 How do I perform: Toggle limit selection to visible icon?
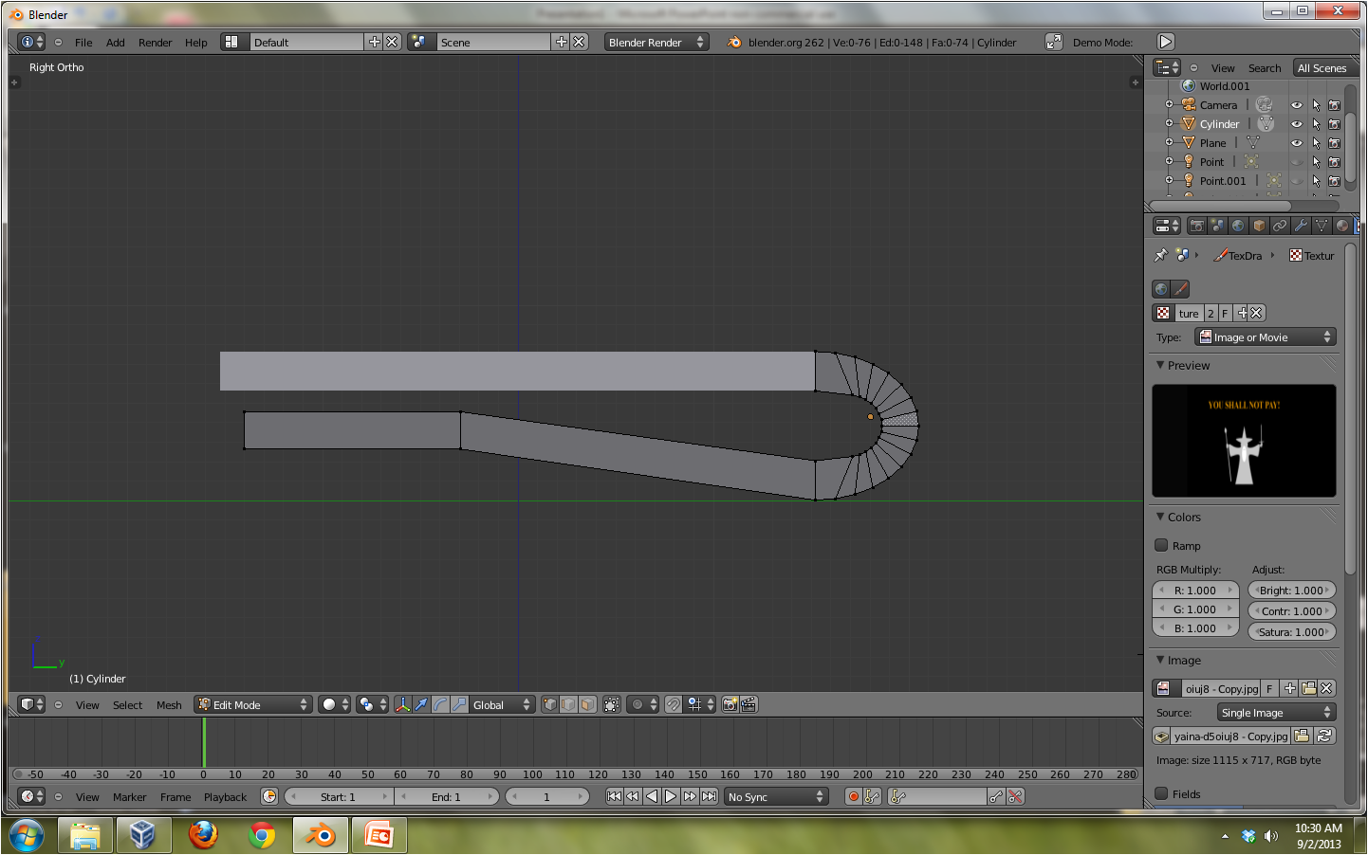pos(612,704)
